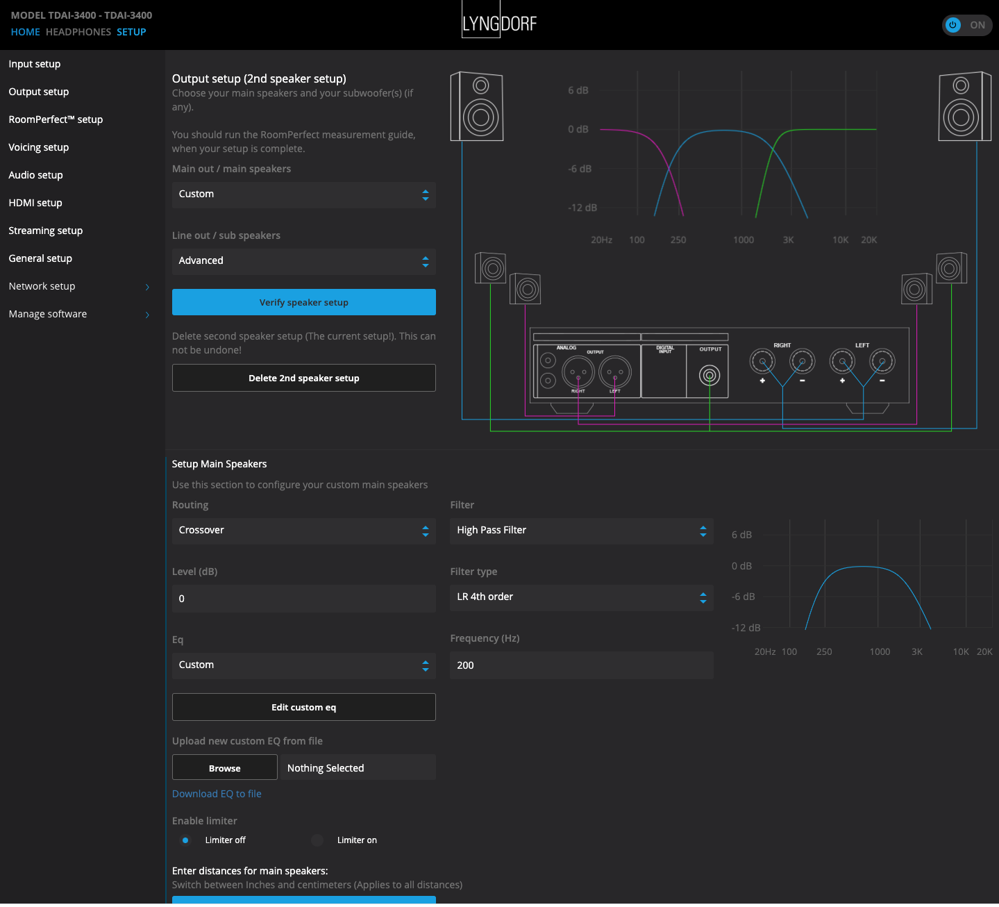Expand the Manage software chevron

coord(147,315)
